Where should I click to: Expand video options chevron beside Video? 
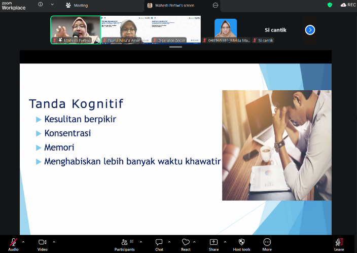[54, 242]
